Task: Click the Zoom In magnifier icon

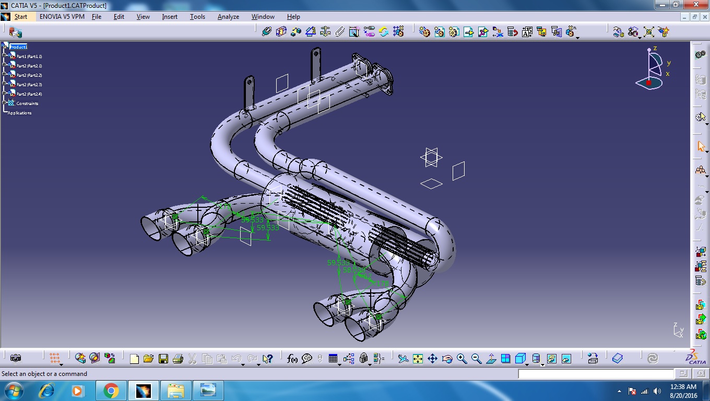Action: pyautogui.click(x=462, y=359)
